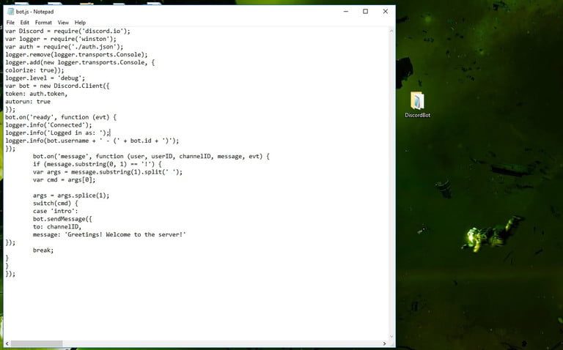563x350 pixels.
Task: Click the line containing 'token: auth.token,'
Action: coord(37,94)
